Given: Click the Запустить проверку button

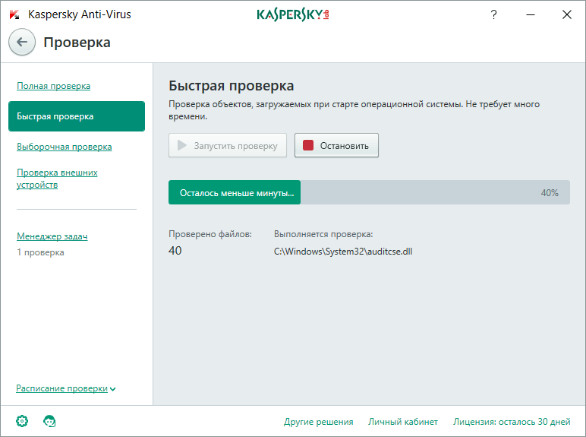Looking at the screenshot, I should (x=228, y=145).
